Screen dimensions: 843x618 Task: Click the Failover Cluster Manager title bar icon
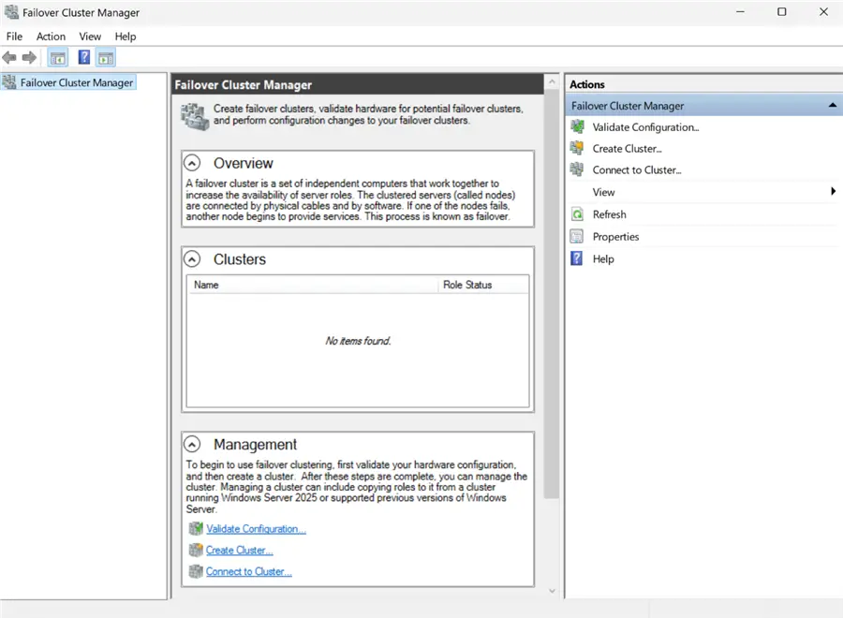click(10, 12)
